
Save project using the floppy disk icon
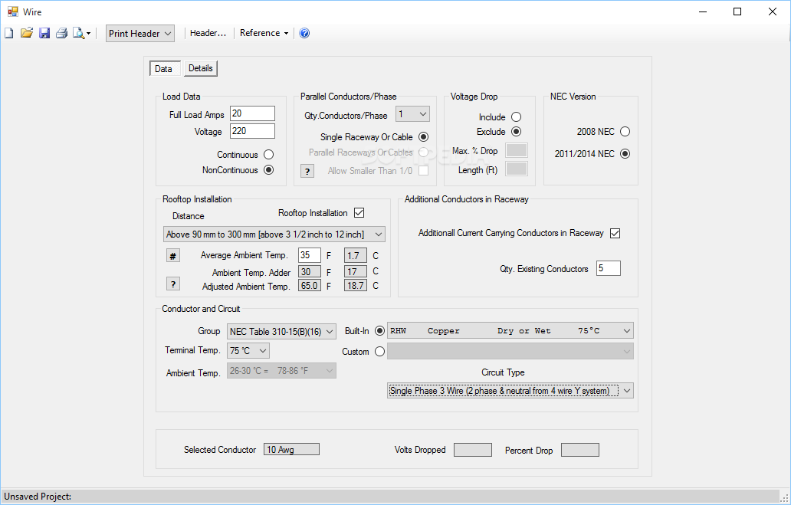coord(44,33)
